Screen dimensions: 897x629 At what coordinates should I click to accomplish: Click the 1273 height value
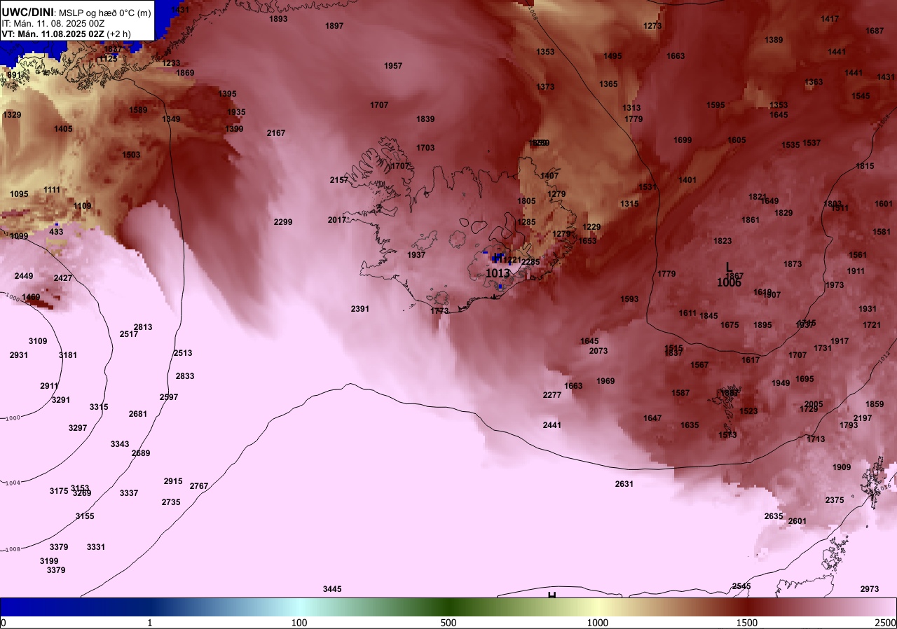(x=652, y=26)
